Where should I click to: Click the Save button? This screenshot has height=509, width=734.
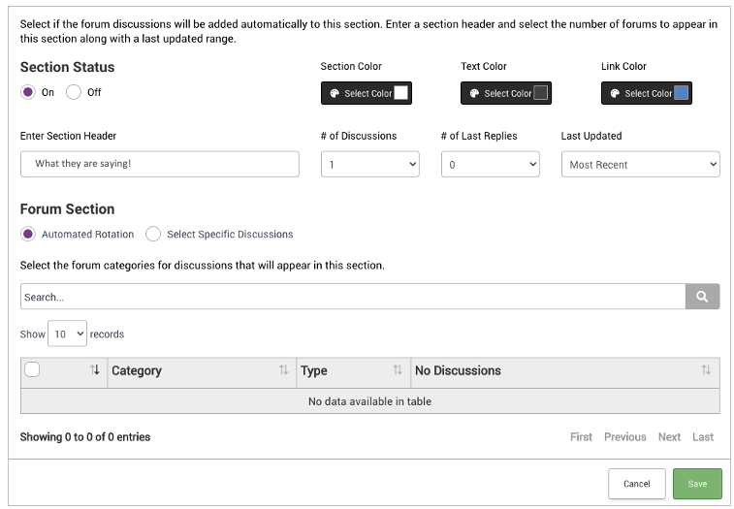coord(697,484)
